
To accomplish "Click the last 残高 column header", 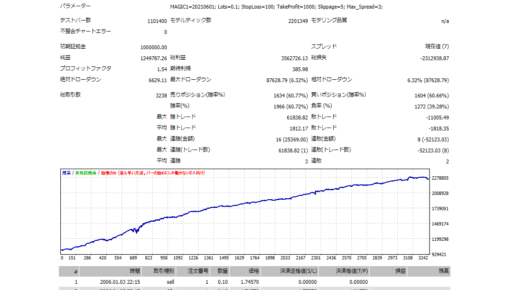I will pos(429,271).
